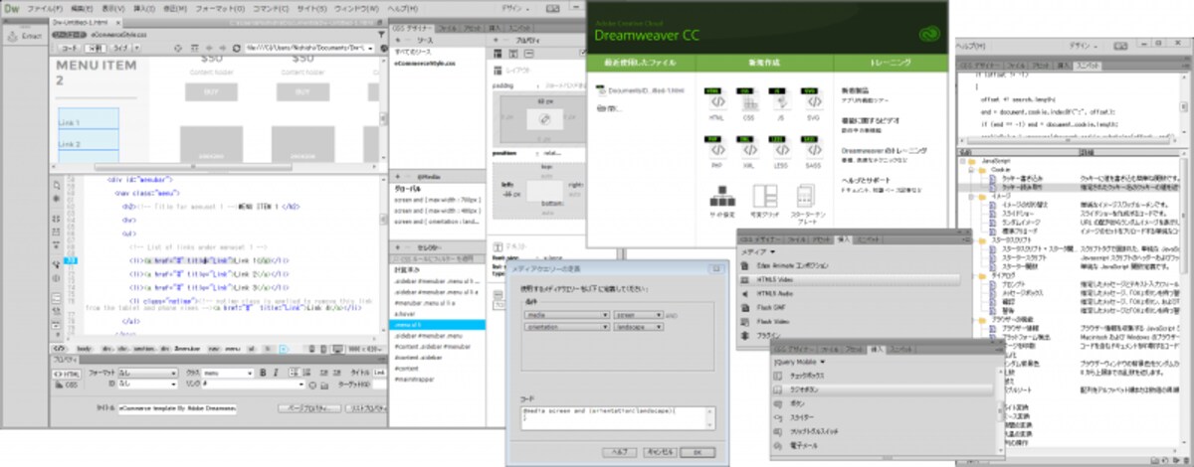Select the Dw-Untitled-1.html document tab
1194x467 pixels.
[84, 22]
